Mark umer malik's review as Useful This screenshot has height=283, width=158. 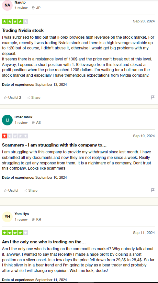[x=11, y=191]
